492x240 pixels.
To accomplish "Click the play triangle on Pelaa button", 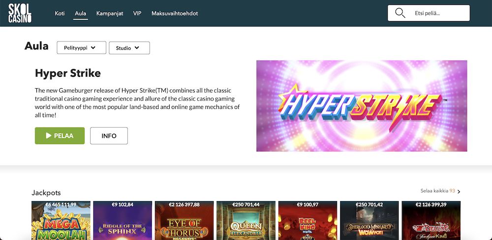I will click(x=49, y=136).
